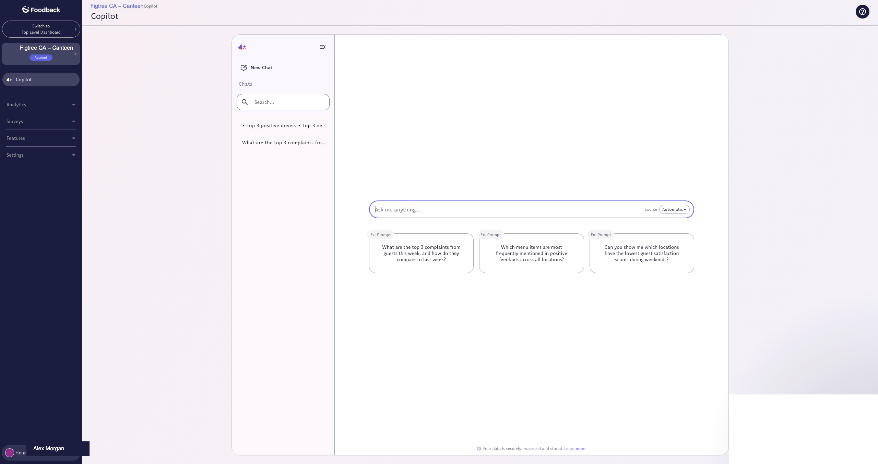The height and width of the screenshot is (464, 878).
Task: Click the Copilot logo in chat panel
Action: 242,47
